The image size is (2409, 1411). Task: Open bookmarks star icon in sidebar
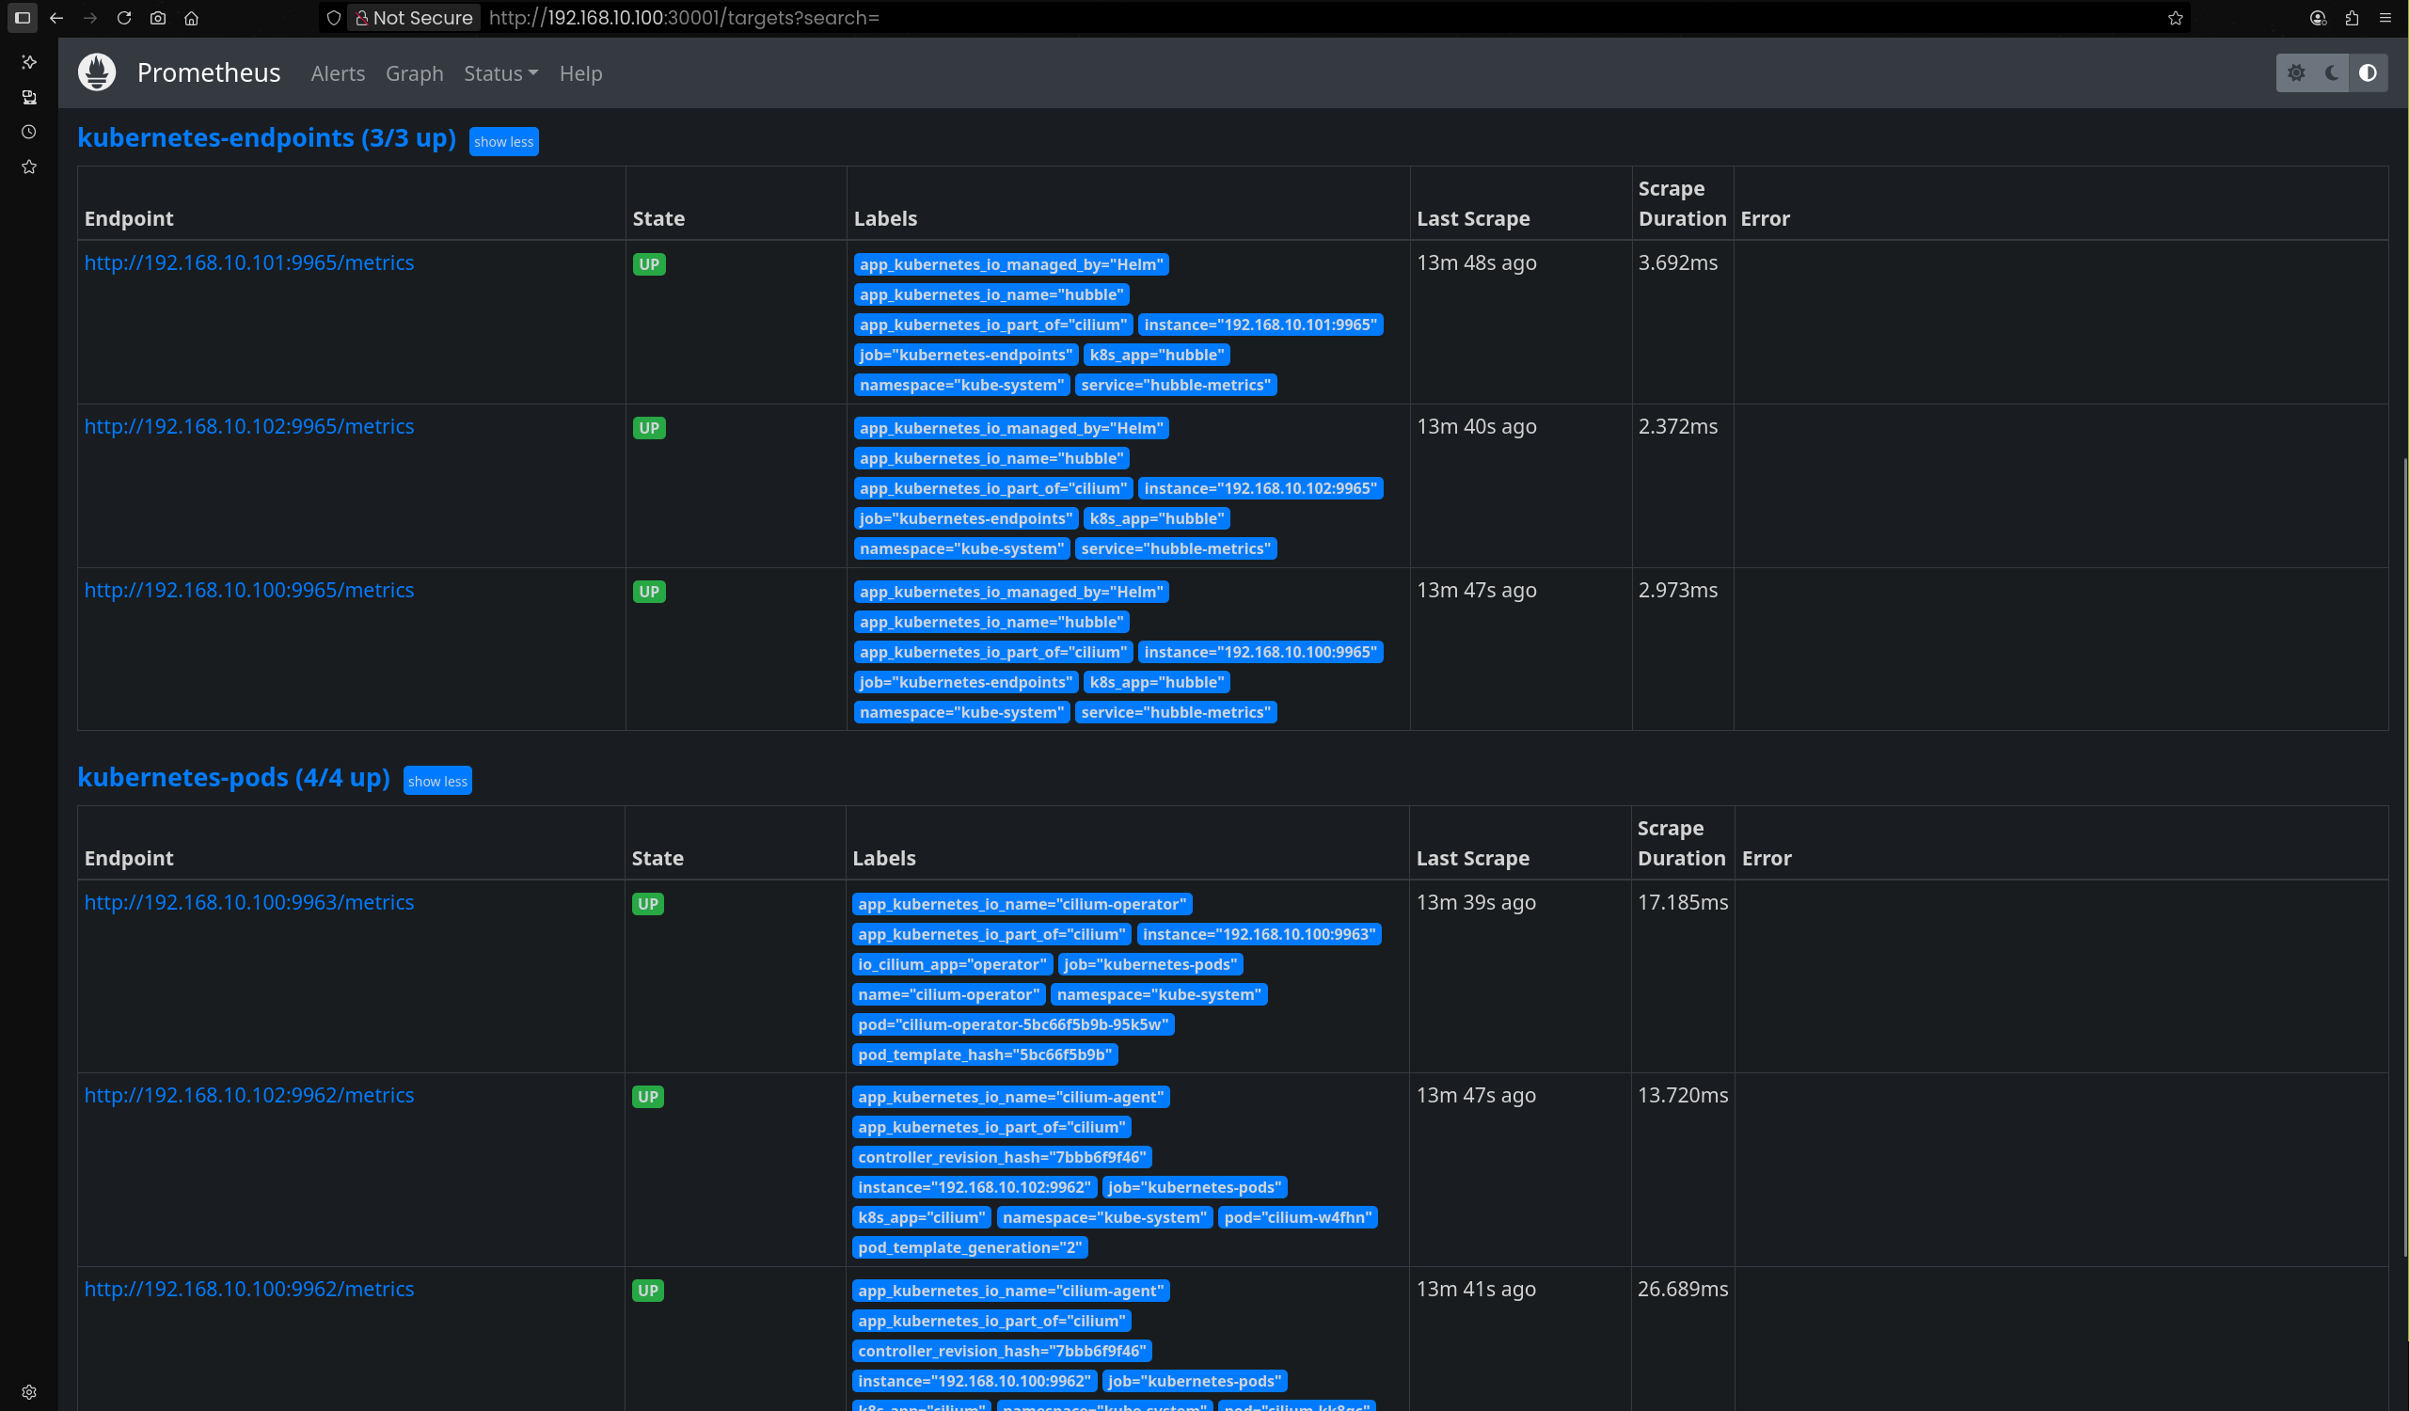(x=28, y=166)
